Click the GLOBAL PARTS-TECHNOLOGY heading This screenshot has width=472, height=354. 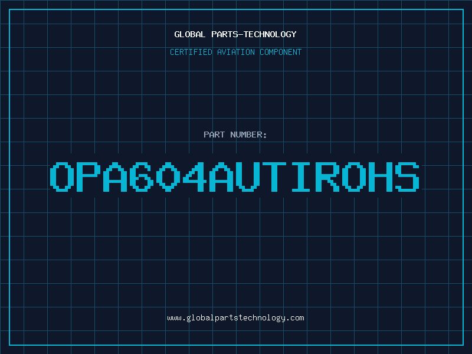click(x=235, y=34)
